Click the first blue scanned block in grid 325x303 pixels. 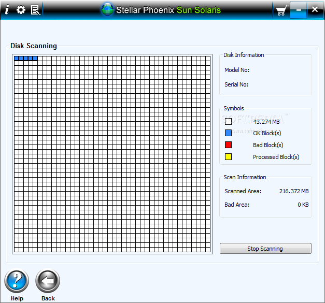click(x=17, y=59)
